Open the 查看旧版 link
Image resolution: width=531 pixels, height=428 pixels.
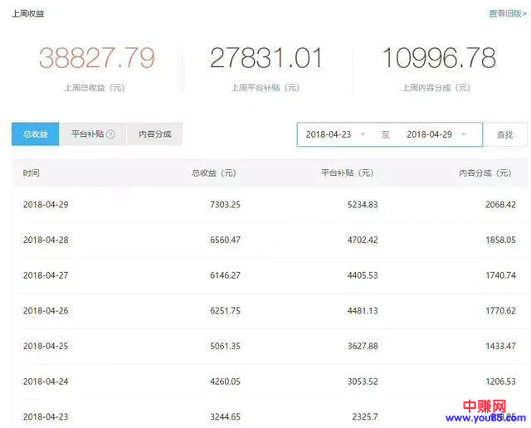507,13
